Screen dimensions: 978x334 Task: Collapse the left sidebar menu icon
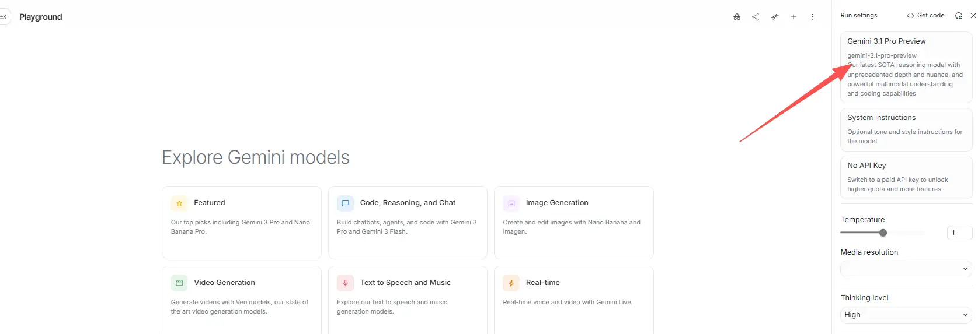tap(3, 17)
